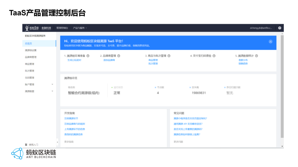Image resolution: width=298 pixels, height=167 pixels.
Task: Open FAQ 溯源信息如何做链上验真?
Action: pos(187,134)
